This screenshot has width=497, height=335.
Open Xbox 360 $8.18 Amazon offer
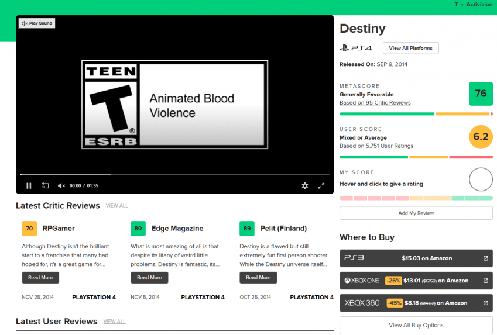coord(416,303)
